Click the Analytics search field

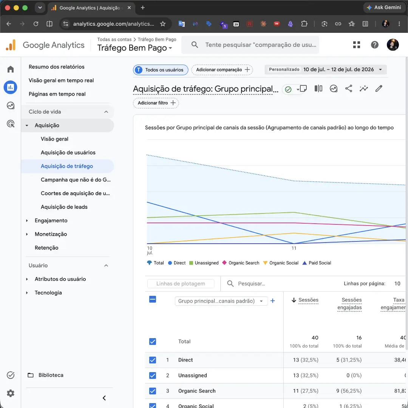250,45
